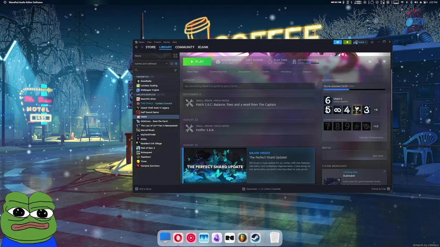Screen dimensions: 440x247
Task: Open the Add a Game plus icon
Action: [136, 189]
